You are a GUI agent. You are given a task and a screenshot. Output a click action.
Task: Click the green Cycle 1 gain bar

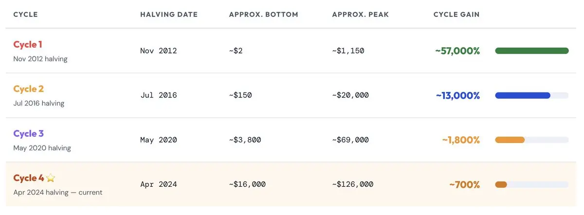531,51
